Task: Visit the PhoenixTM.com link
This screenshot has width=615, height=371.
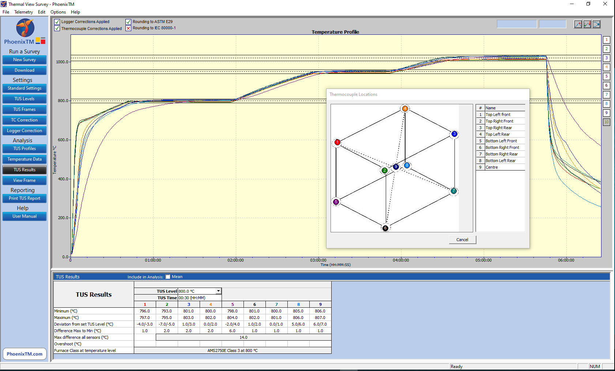Action: click(24, 354)
